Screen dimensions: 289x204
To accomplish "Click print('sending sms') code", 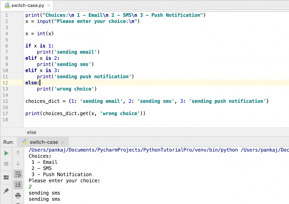I will pyautogui.click(x=65, y=64).
